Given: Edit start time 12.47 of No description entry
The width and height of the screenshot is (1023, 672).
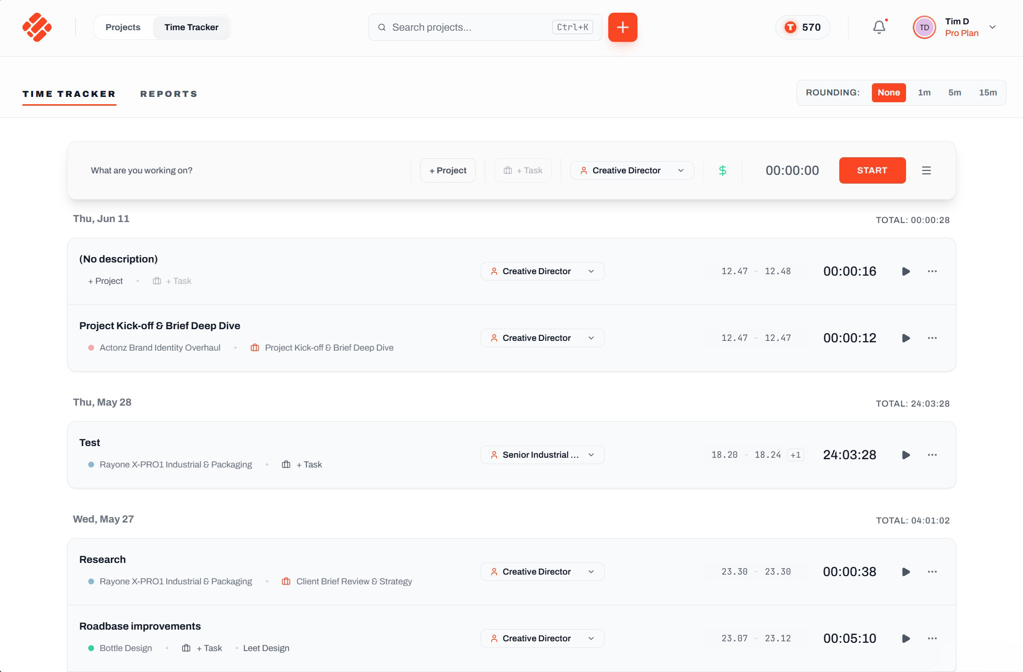Looking at the screenshot, I should click(x=734, y=271).
